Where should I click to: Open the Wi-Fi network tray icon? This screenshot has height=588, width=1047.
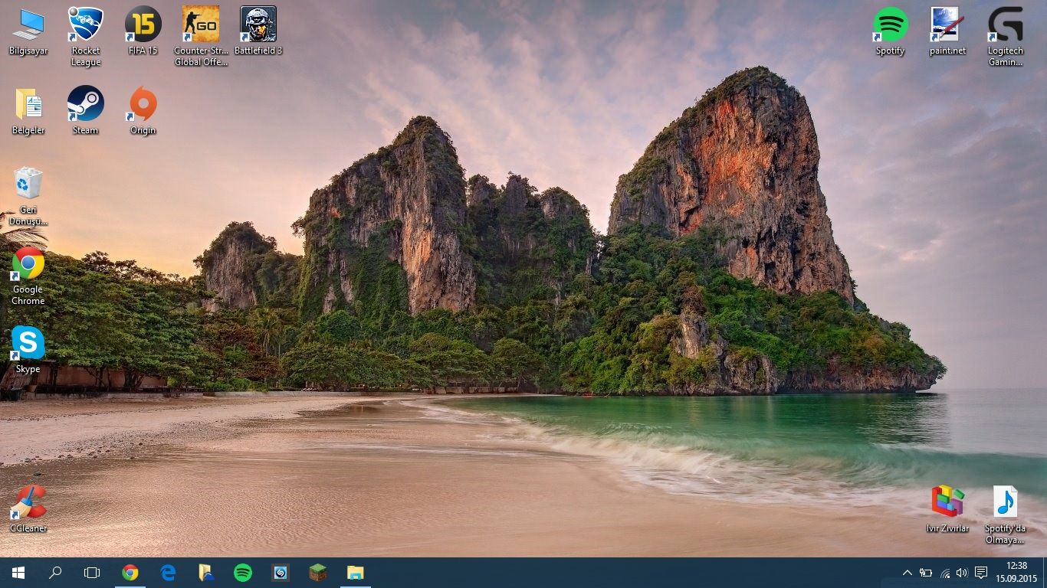tap(945, 573)
